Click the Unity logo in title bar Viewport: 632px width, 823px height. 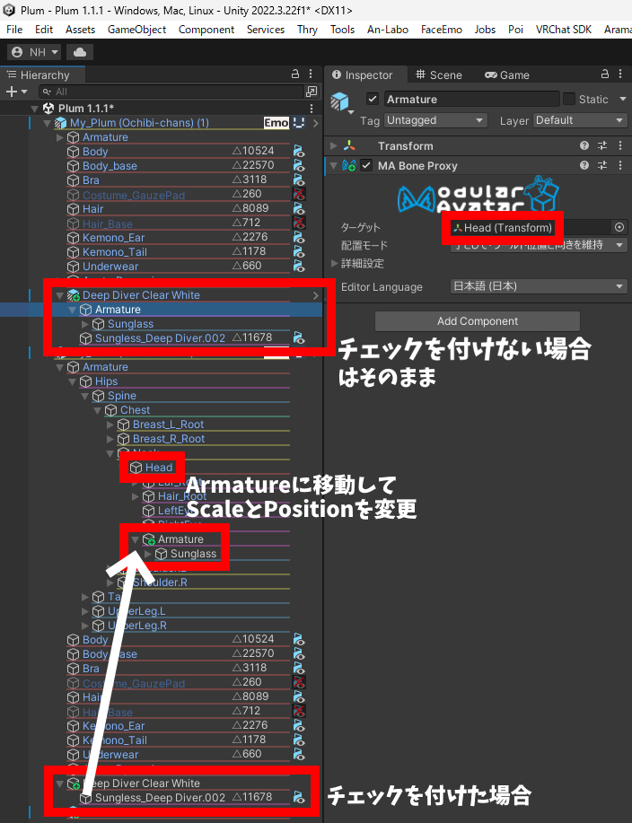tap(9, 10)
